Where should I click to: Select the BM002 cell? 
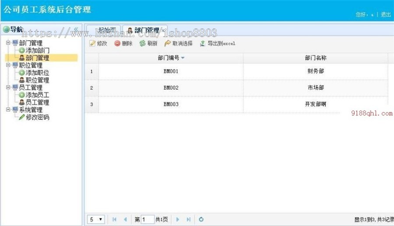(171, 88)
